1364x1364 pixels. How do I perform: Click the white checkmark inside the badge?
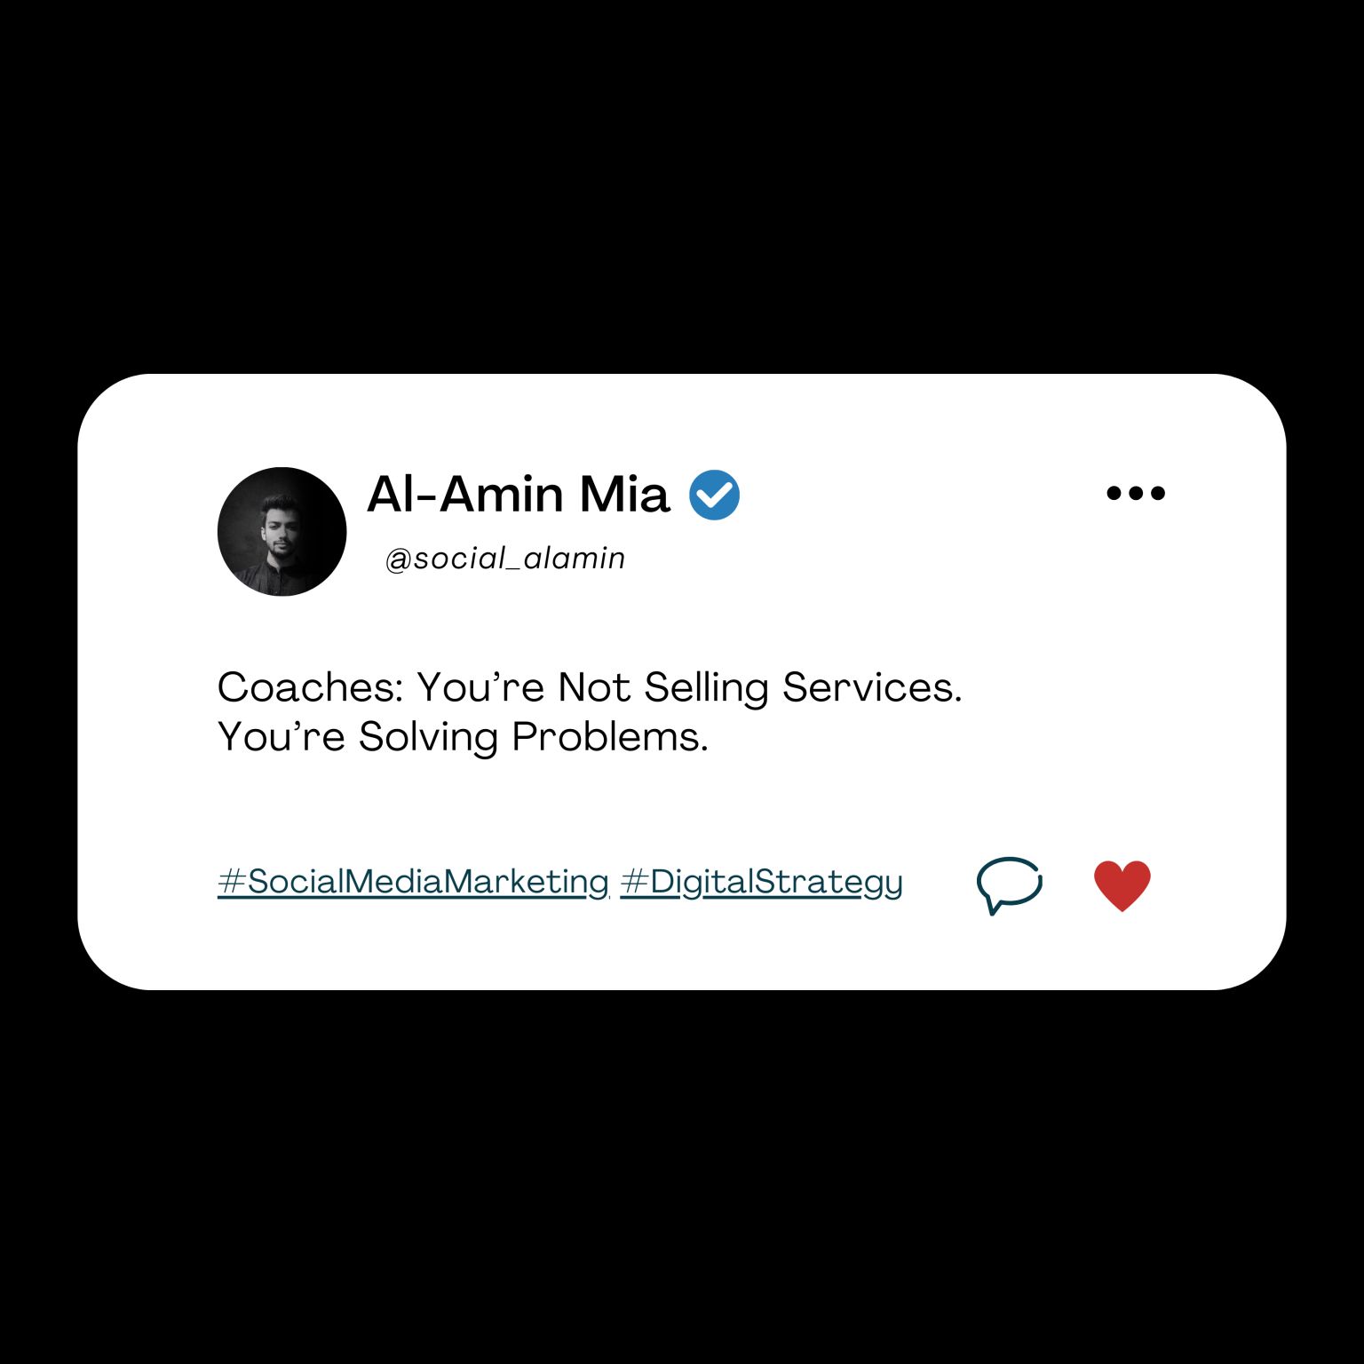pos(715,494)
